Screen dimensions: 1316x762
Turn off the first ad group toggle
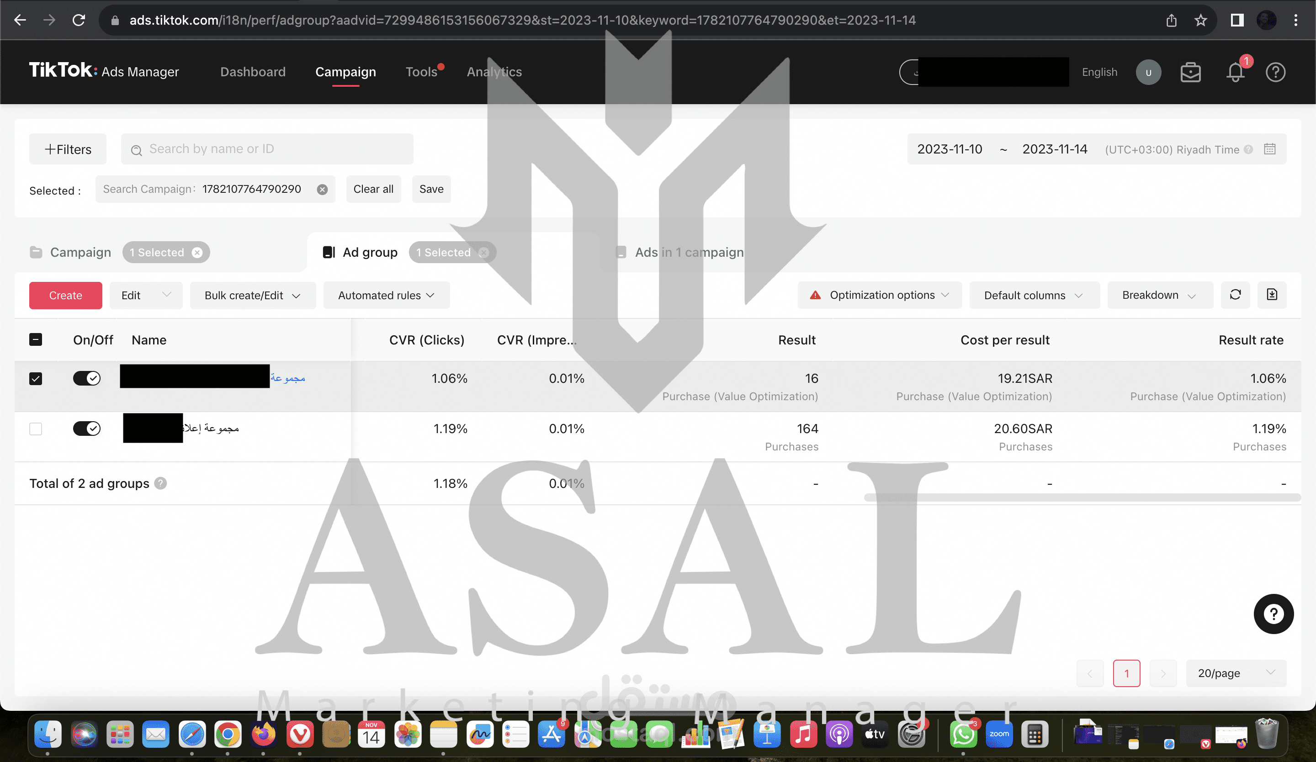[x=87, y=378]
